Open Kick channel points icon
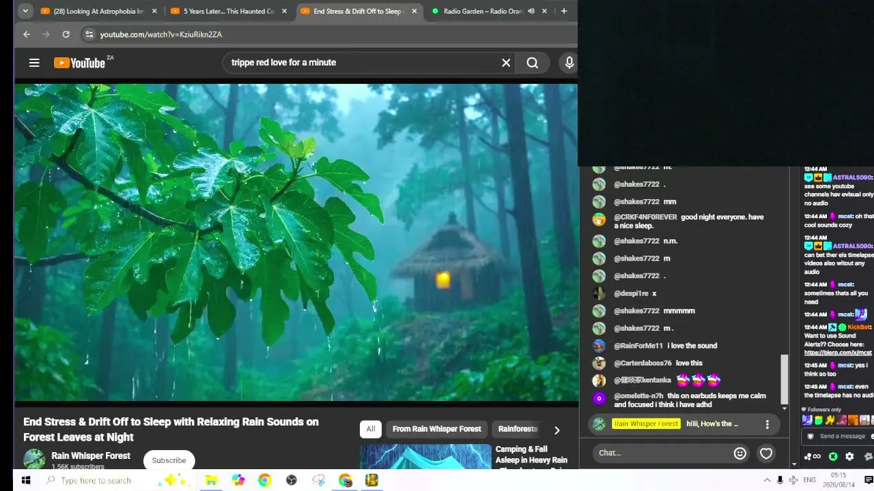The image size is (874, 491). point(813,457)
